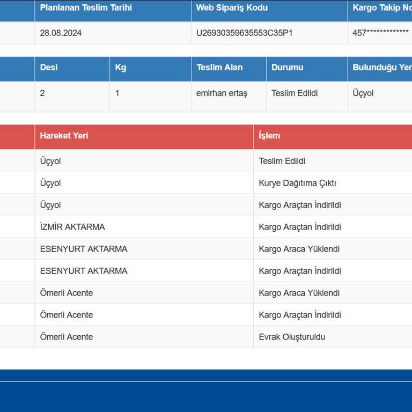Select the "Kurye Dağıtıma Çıktı" movement entry
Image resolution: width=412 pixels, height=412 pixels.
pos(297,183)
